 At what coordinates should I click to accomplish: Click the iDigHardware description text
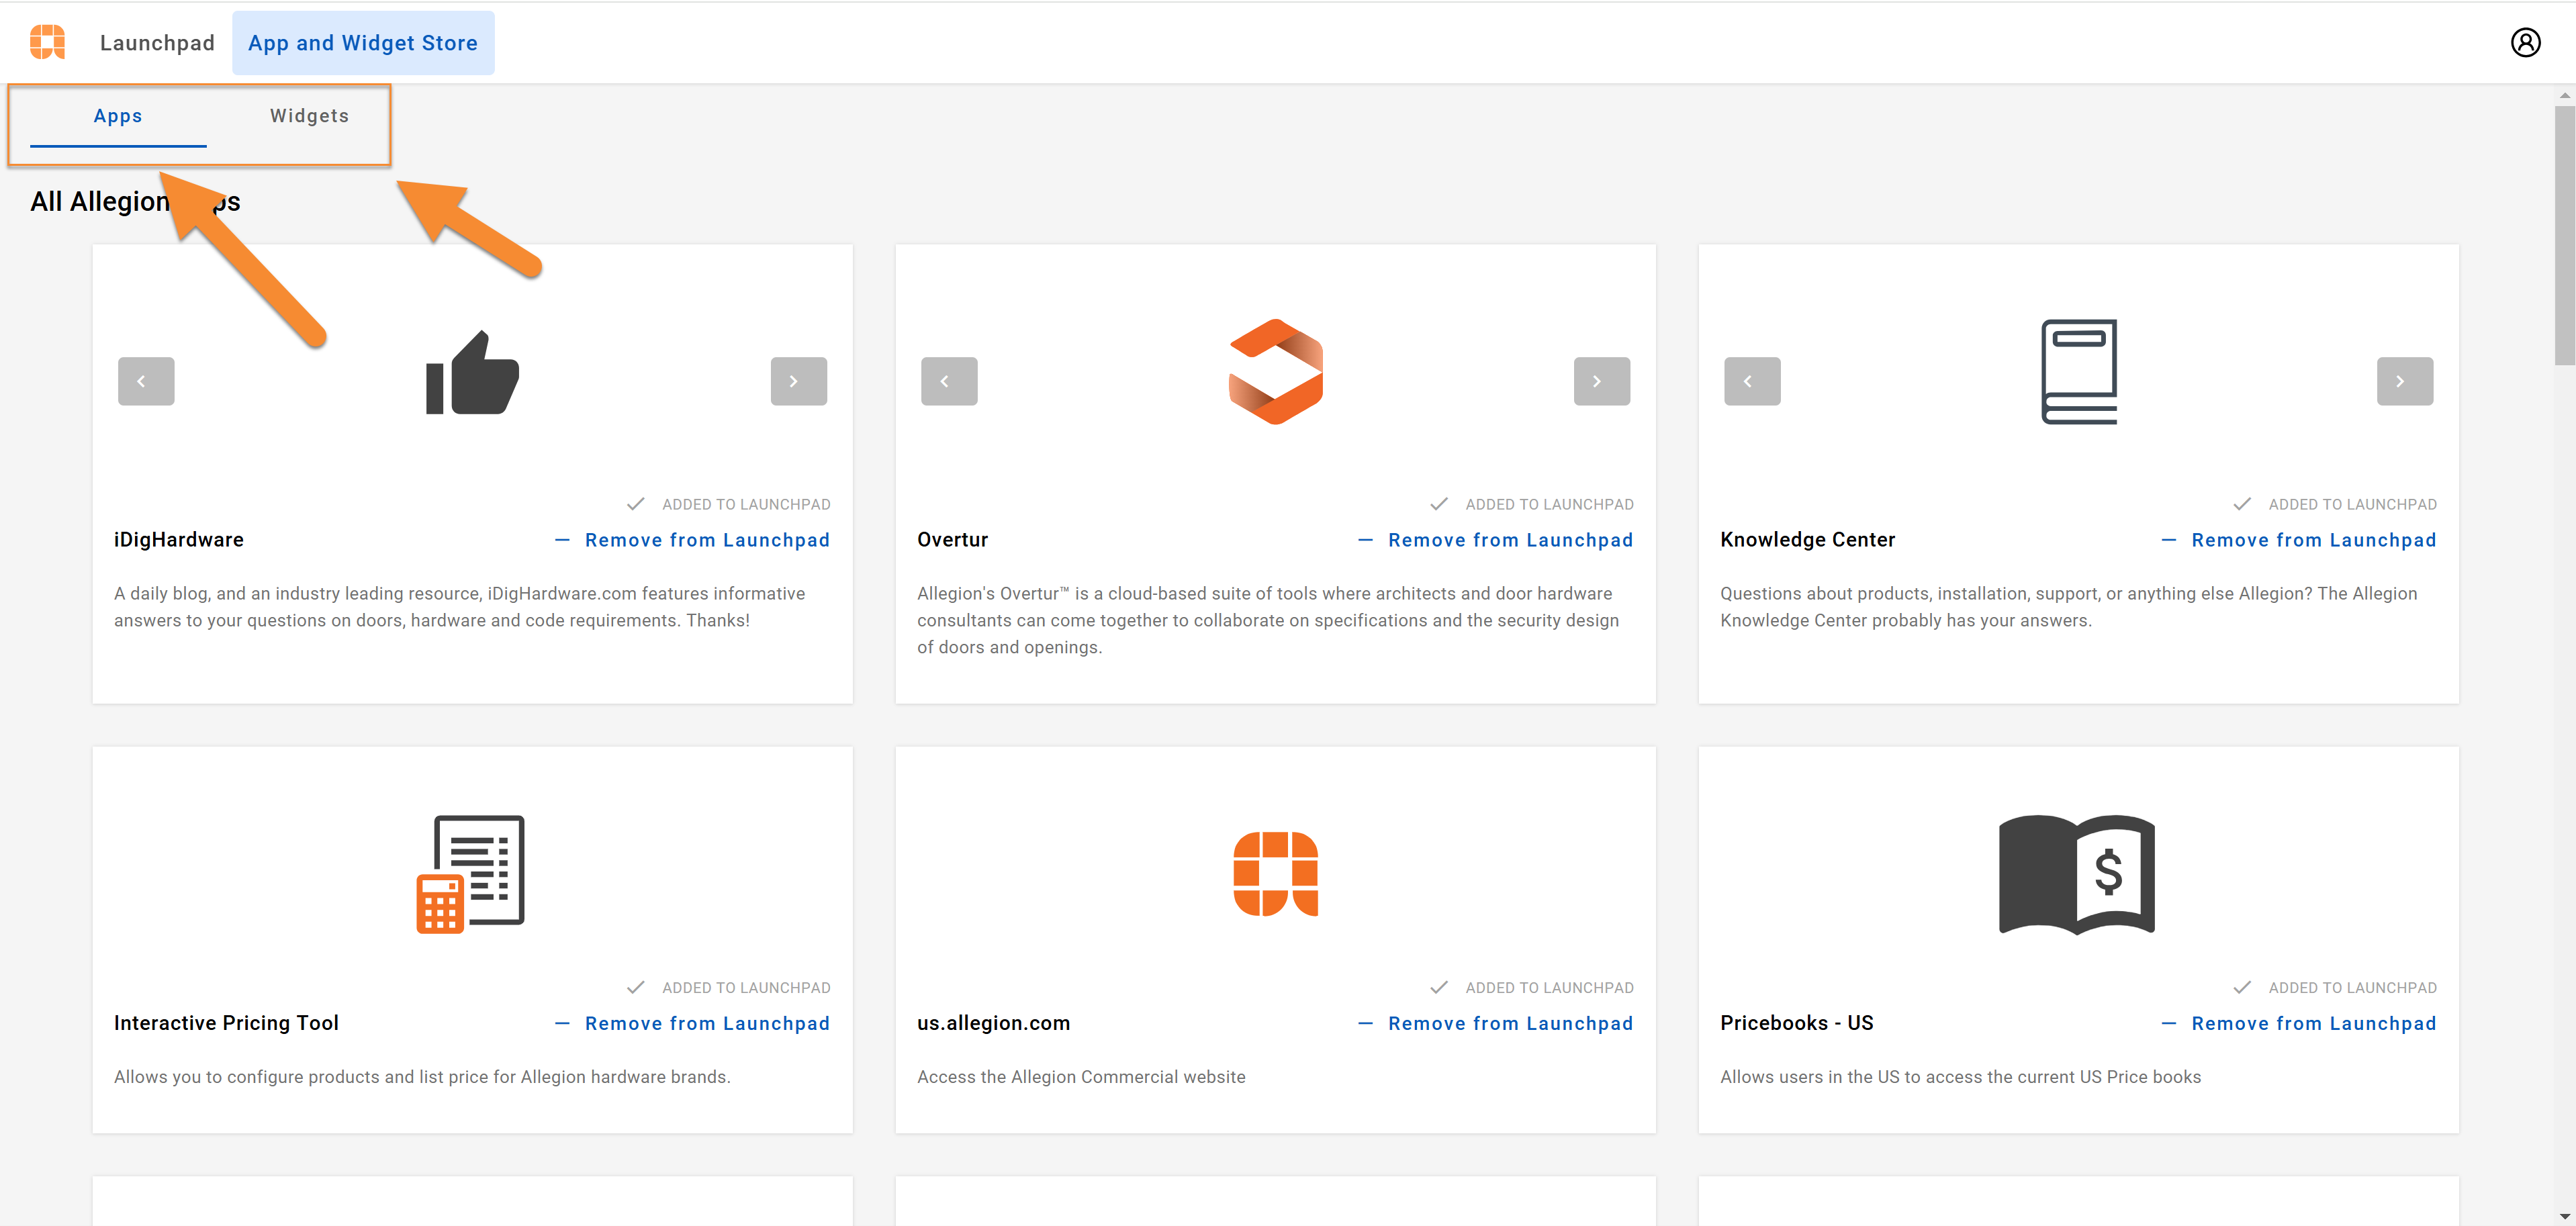(x=459, y=607)
